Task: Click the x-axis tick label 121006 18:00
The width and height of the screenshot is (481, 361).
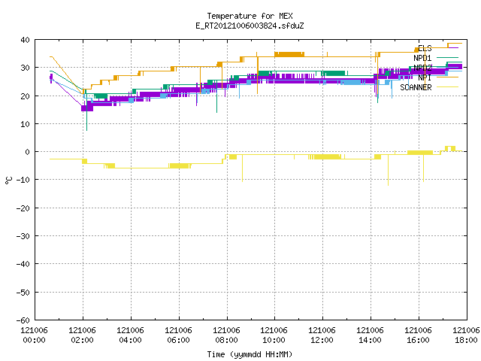Action: point(466,335)
